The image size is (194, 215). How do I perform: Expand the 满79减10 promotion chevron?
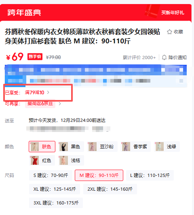point(48,92)
